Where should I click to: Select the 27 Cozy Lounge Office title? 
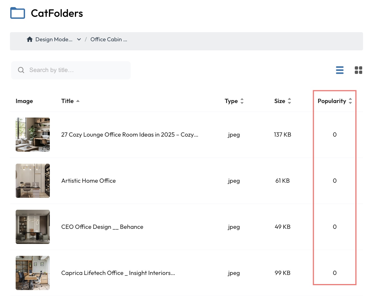(130, 135)
